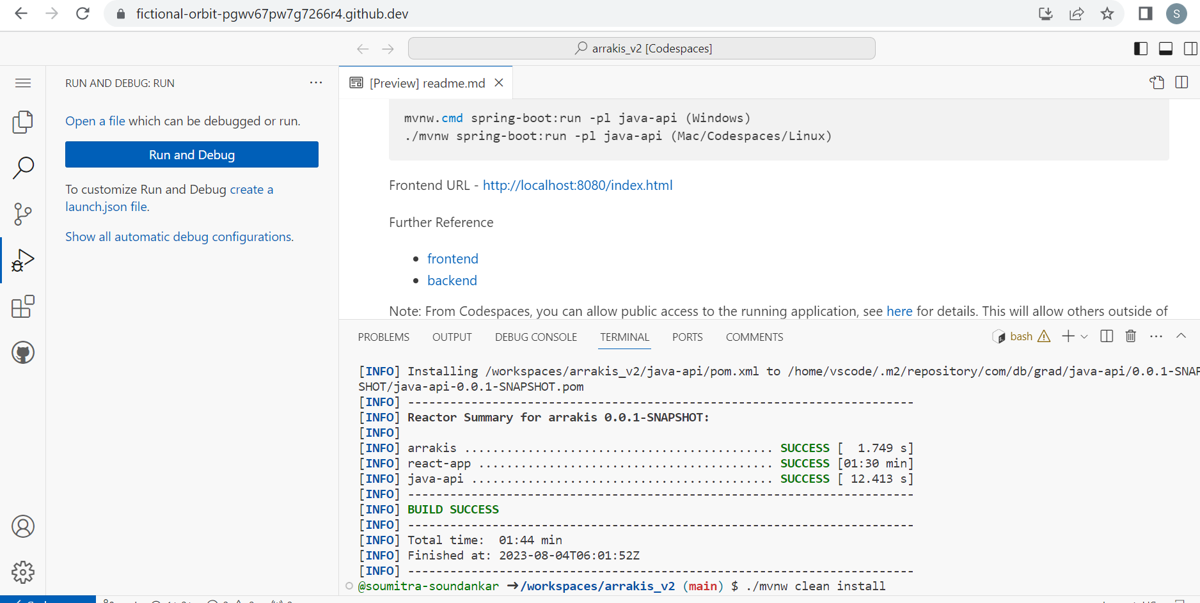Open the terminal panel's more actions menu
The width and height of the screenshot is (1200, 603).
1155,336
